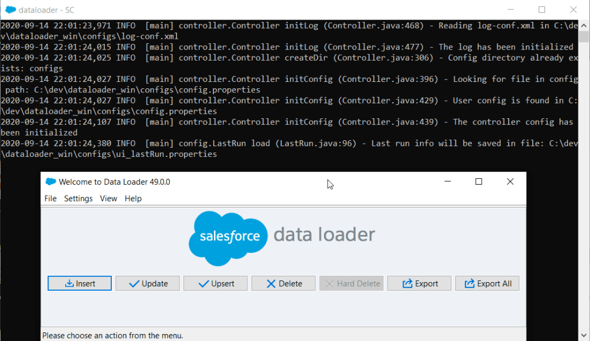Viewport: 590px width, 341px height.
Task: Start an Upsert operation
Action: pos(216,283)
